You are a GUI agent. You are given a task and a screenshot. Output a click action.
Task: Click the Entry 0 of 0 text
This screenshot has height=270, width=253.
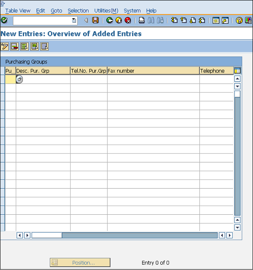click(156, 262)
